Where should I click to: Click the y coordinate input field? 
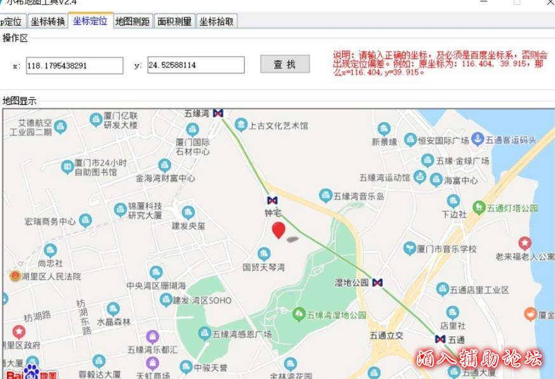[x=196, y=65]
